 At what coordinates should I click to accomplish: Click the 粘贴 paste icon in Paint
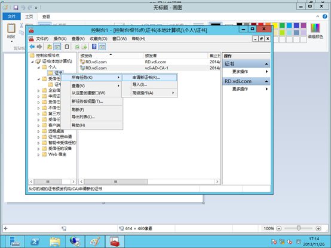[x=11, y=28]
